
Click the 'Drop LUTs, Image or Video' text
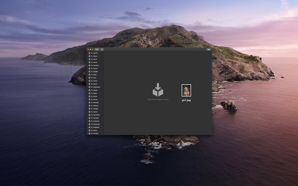coord(158,99)
